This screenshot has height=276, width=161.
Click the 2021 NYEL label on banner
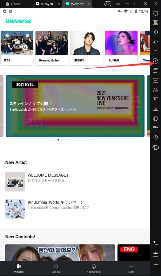25,84
